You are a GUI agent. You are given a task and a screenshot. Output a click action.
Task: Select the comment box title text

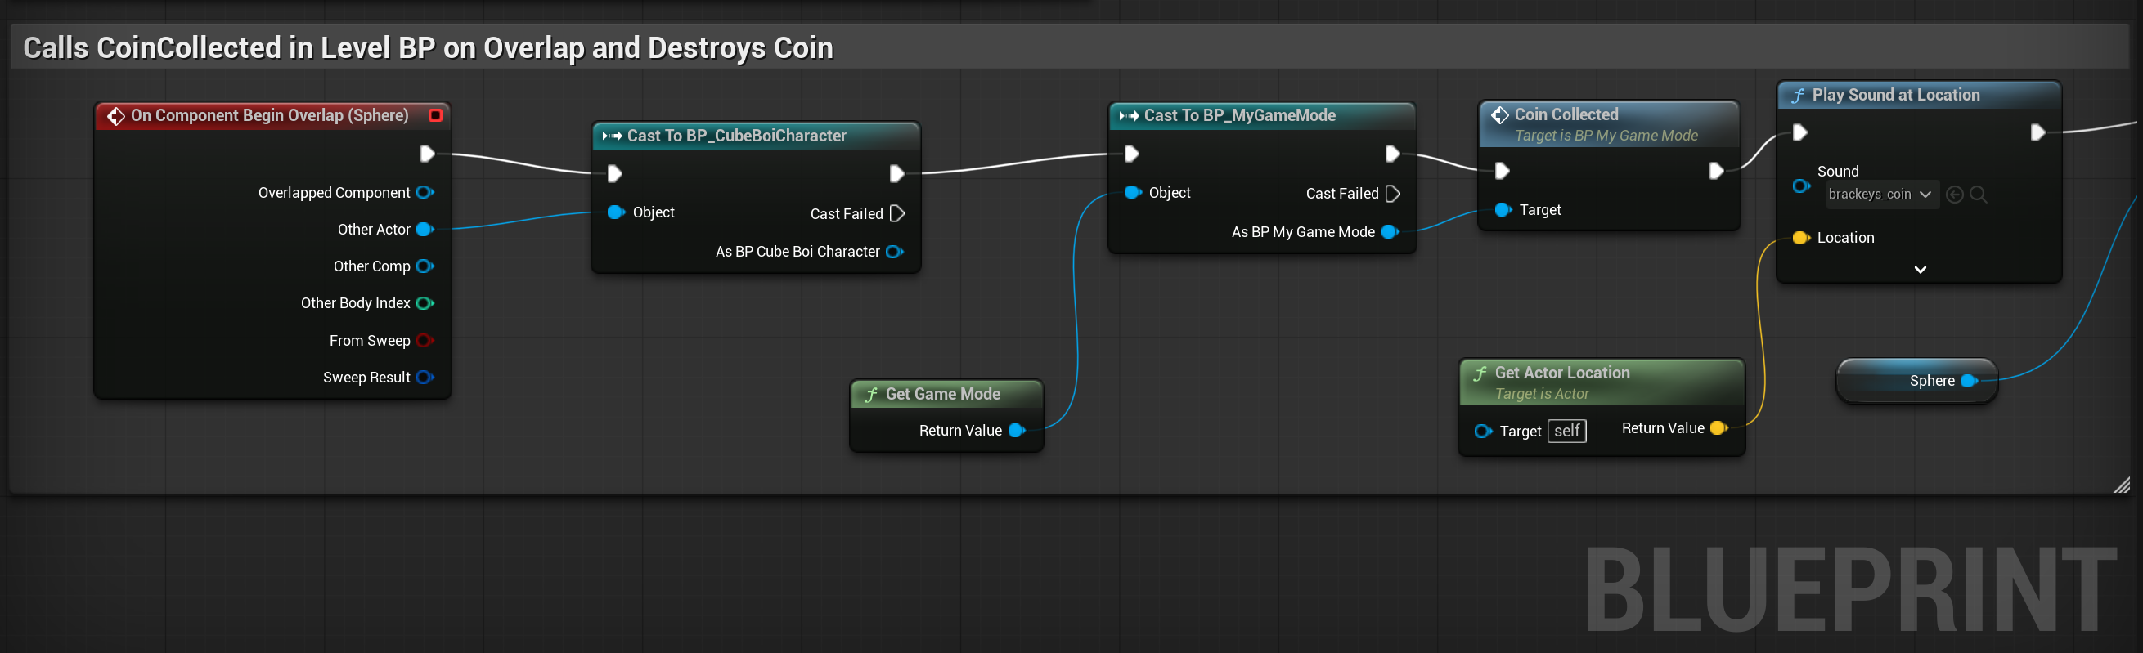click(428, 48)
